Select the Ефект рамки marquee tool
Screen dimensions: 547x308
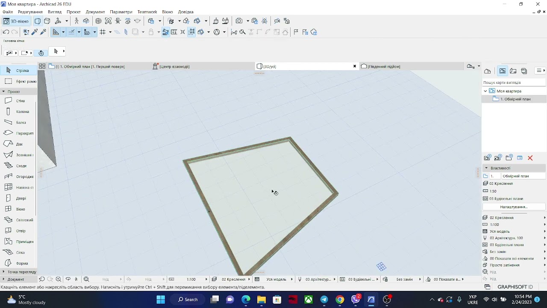point(19,81)
